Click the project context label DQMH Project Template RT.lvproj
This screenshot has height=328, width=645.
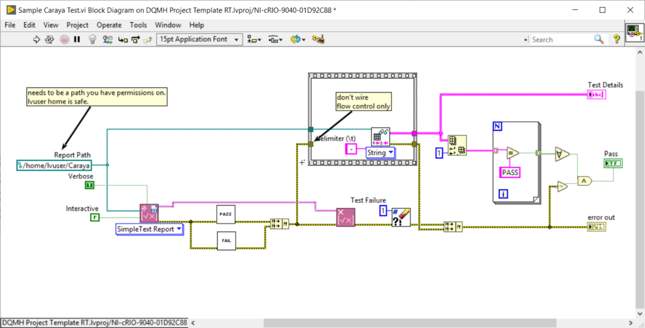pyautogui.click(x=94, y=323)
